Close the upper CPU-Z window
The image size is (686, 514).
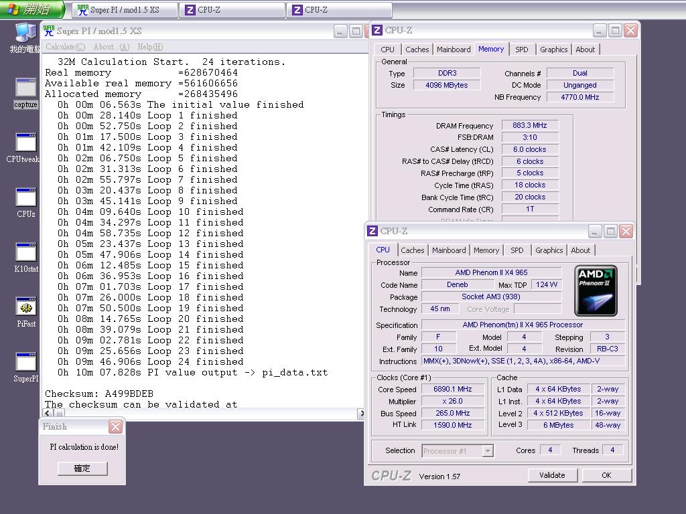click(x=630, y=31)
